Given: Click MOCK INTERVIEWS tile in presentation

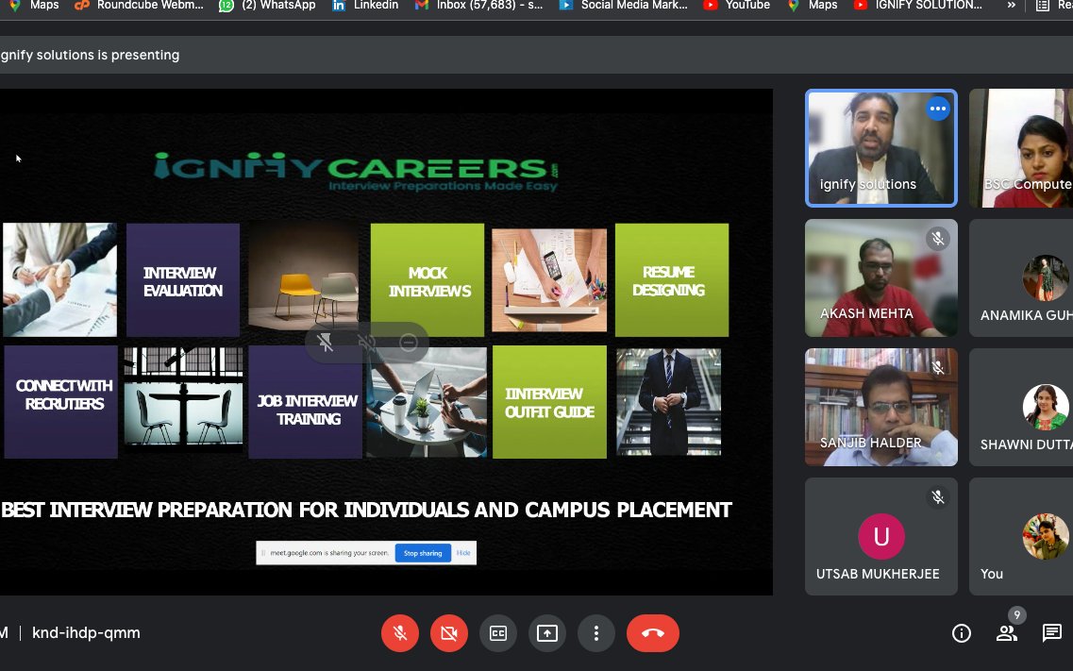Looking at the screenshot, I should tap(428, 279).
